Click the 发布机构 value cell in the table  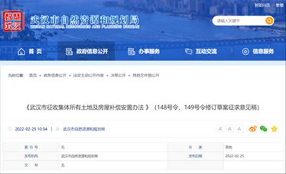[113, 156]
